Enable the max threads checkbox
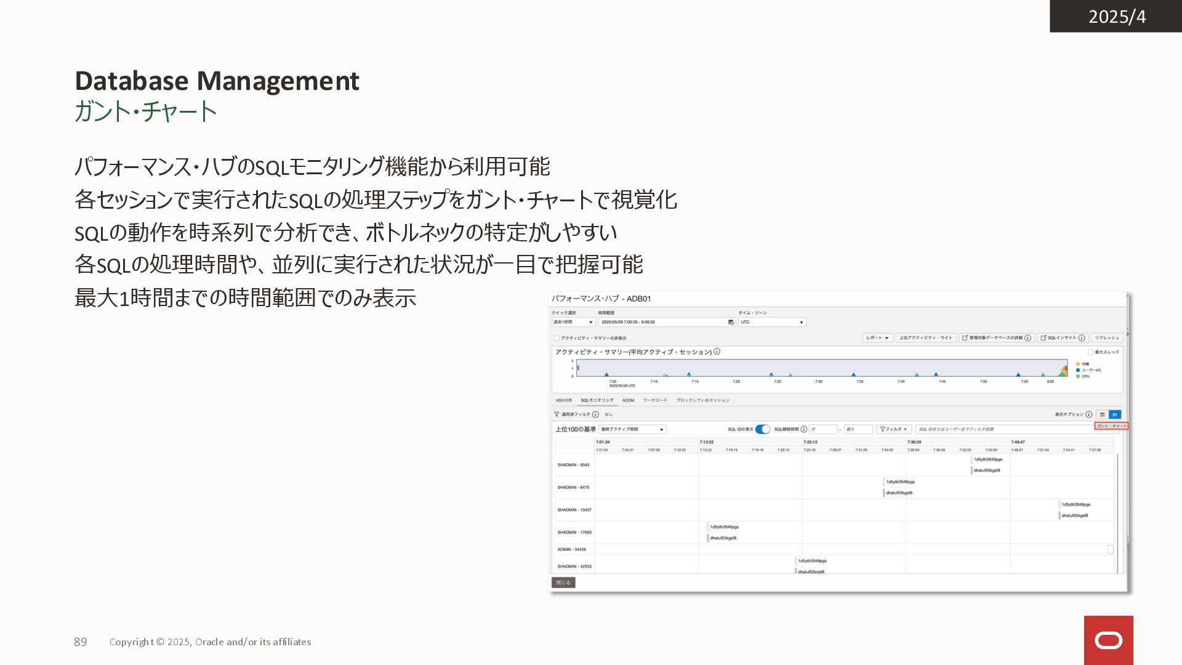The image size is (1182, 665). [1090, 352]
